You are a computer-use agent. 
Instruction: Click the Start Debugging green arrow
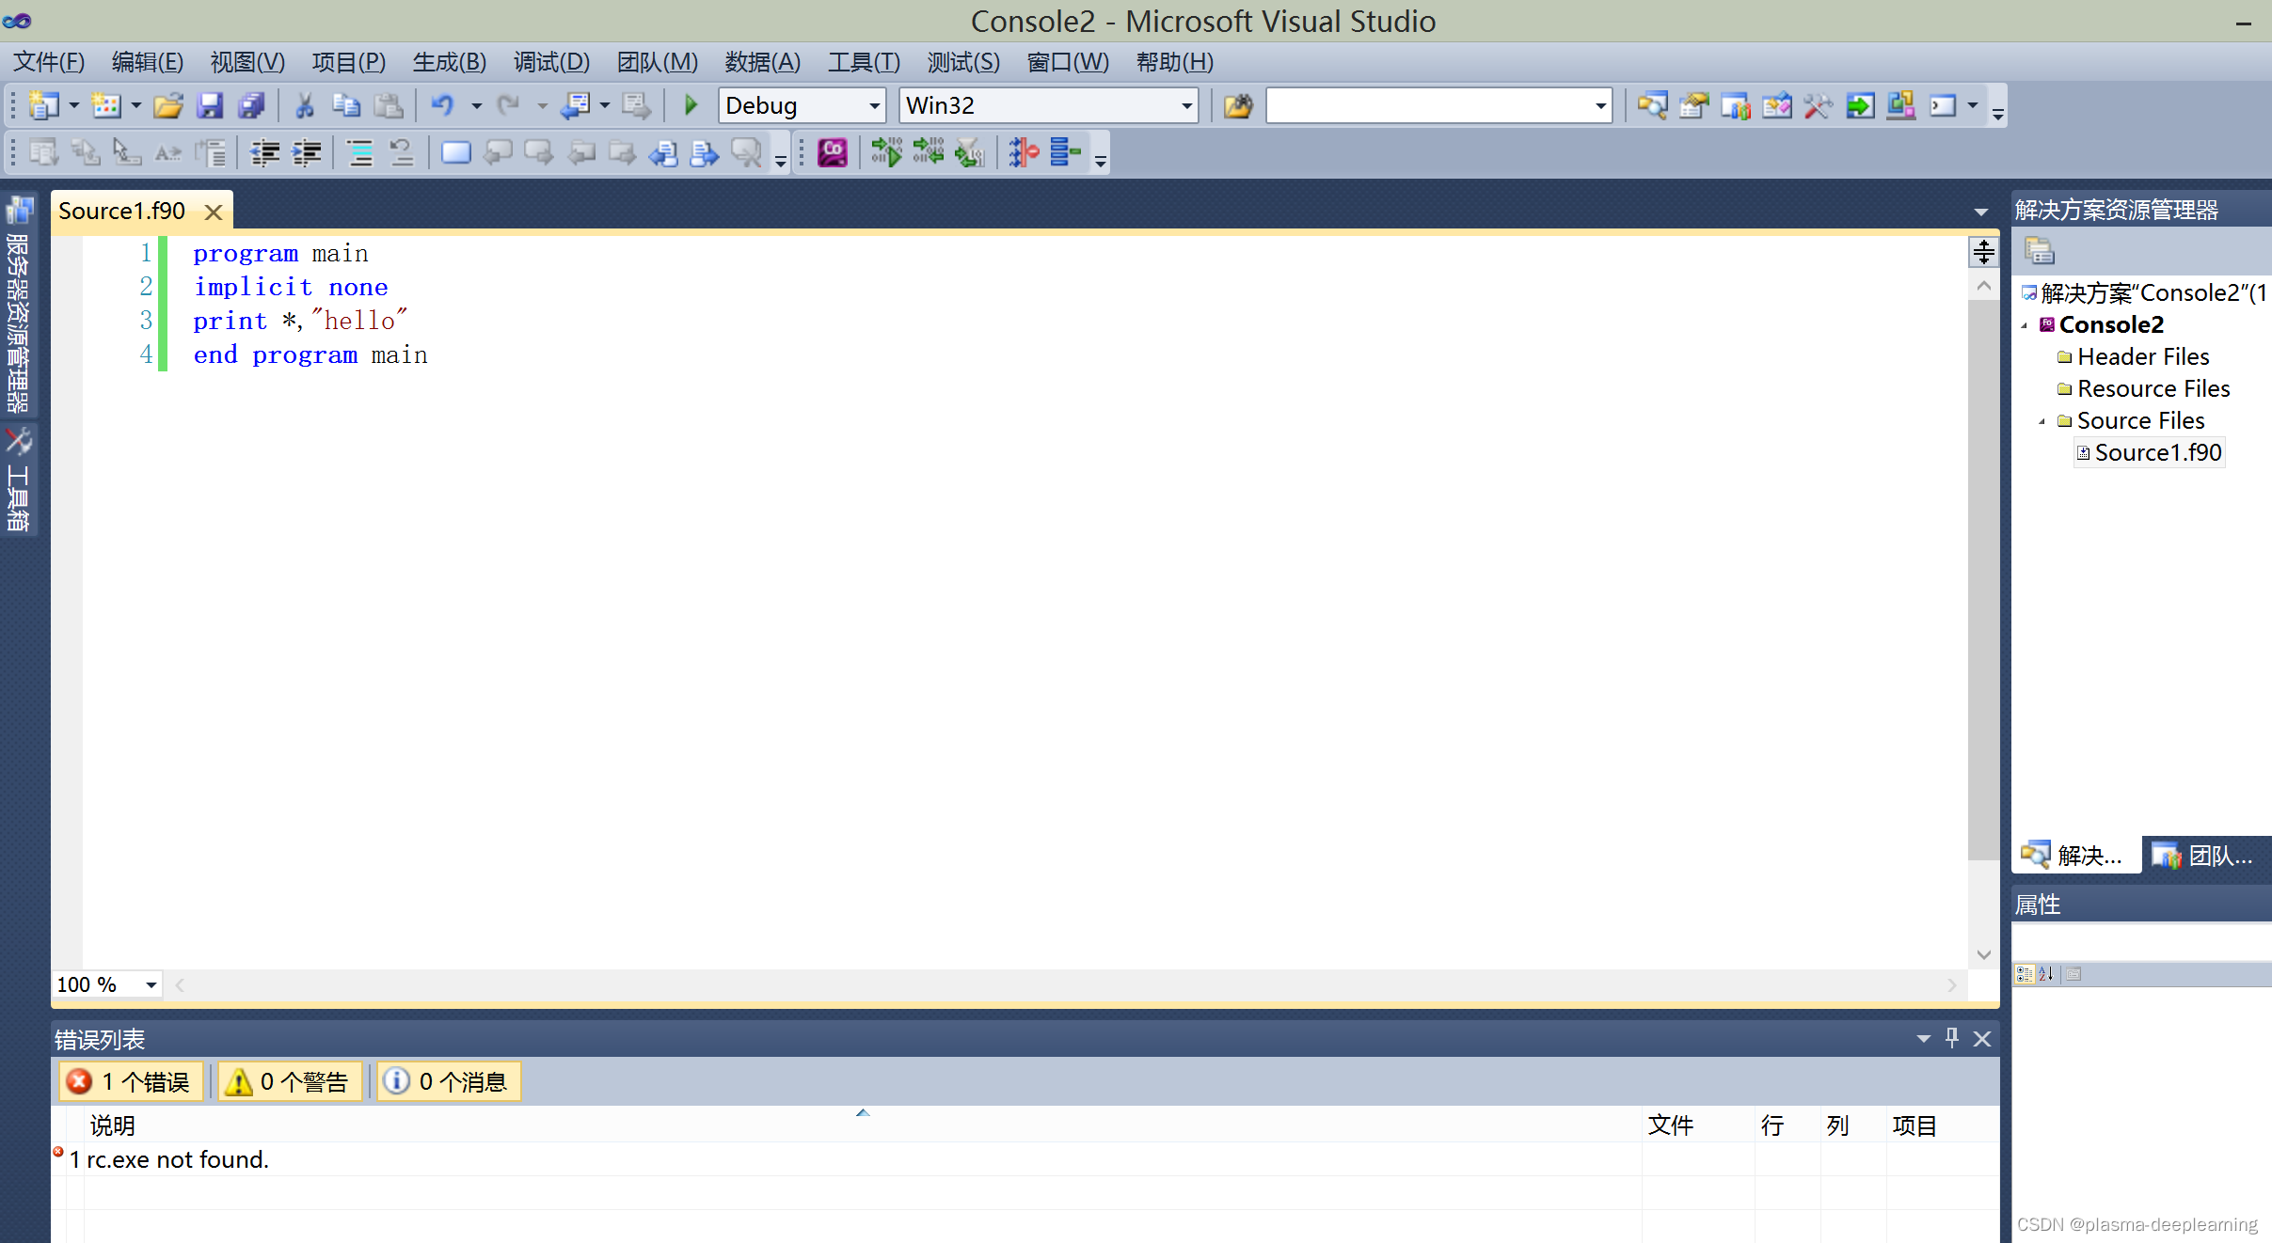tap(691, 105)
